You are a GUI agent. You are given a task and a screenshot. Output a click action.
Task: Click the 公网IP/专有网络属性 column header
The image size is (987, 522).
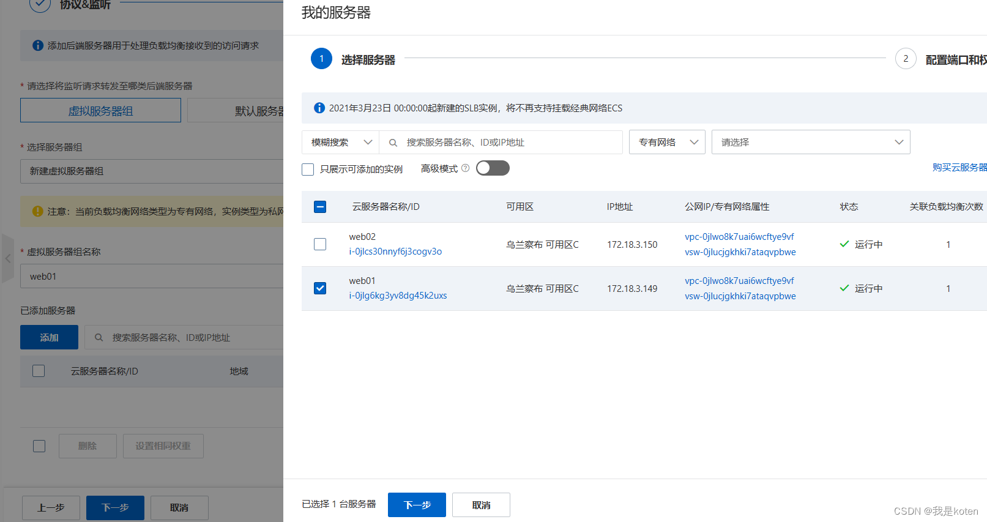tap(727, 207)
